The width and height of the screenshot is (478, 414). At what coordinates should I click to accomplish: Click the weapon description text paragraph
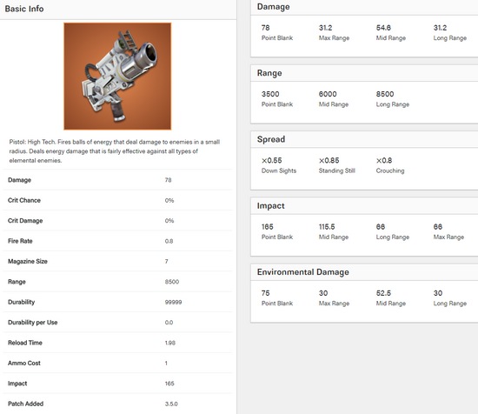115,151
